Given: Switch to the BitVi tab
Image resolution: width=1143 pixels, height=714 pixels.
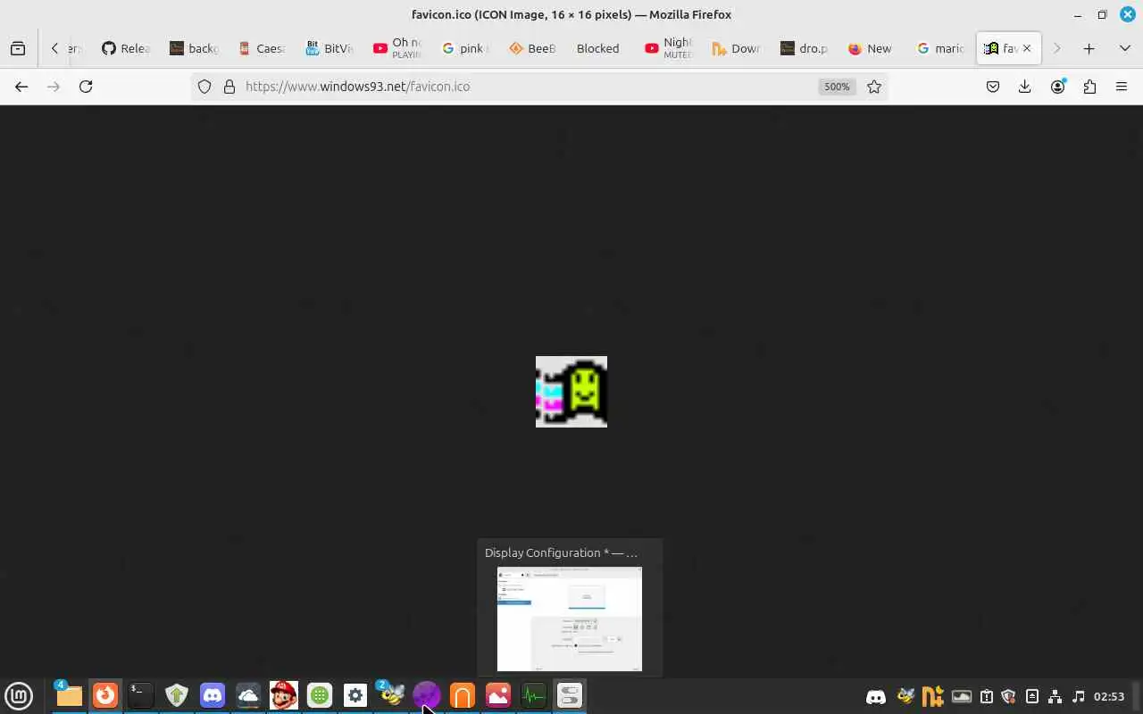Looking at the screenshot, I should pyautogui.click(x=330, y=48).
